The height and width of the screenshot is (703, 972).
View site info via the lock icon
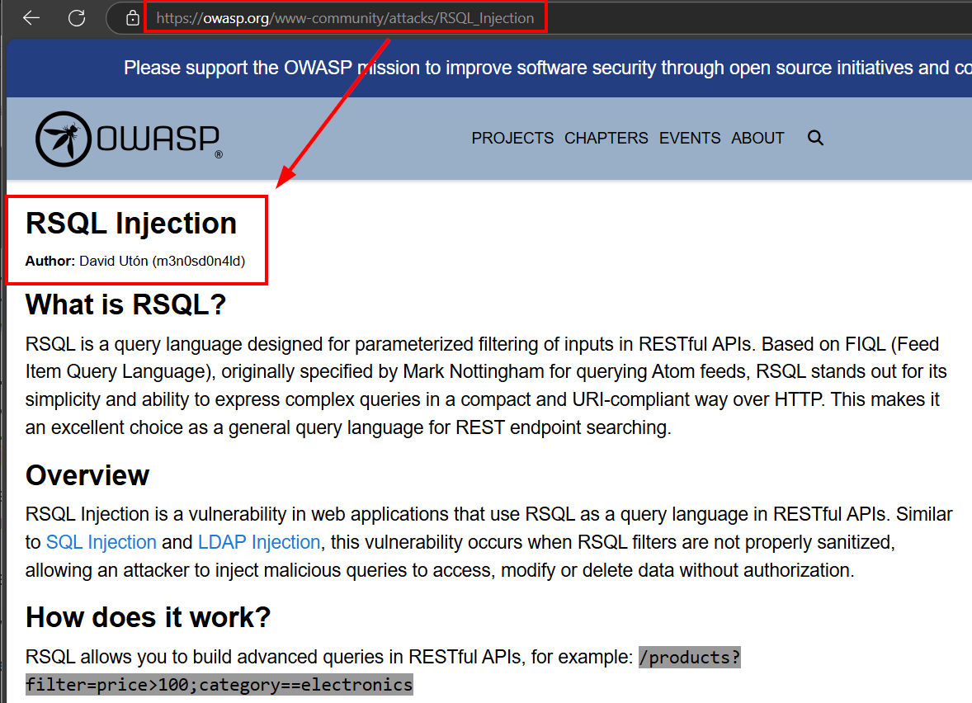click(132, 18)
